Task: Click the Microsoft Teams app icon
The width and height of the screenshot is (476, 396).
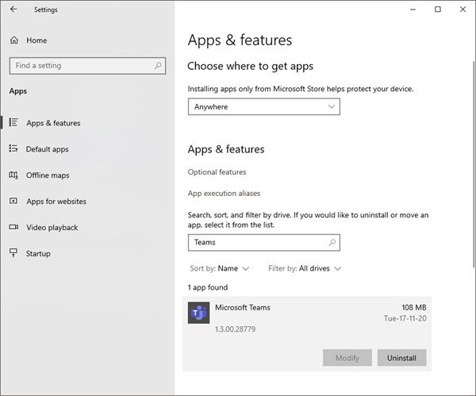Action: coord(198,313)
